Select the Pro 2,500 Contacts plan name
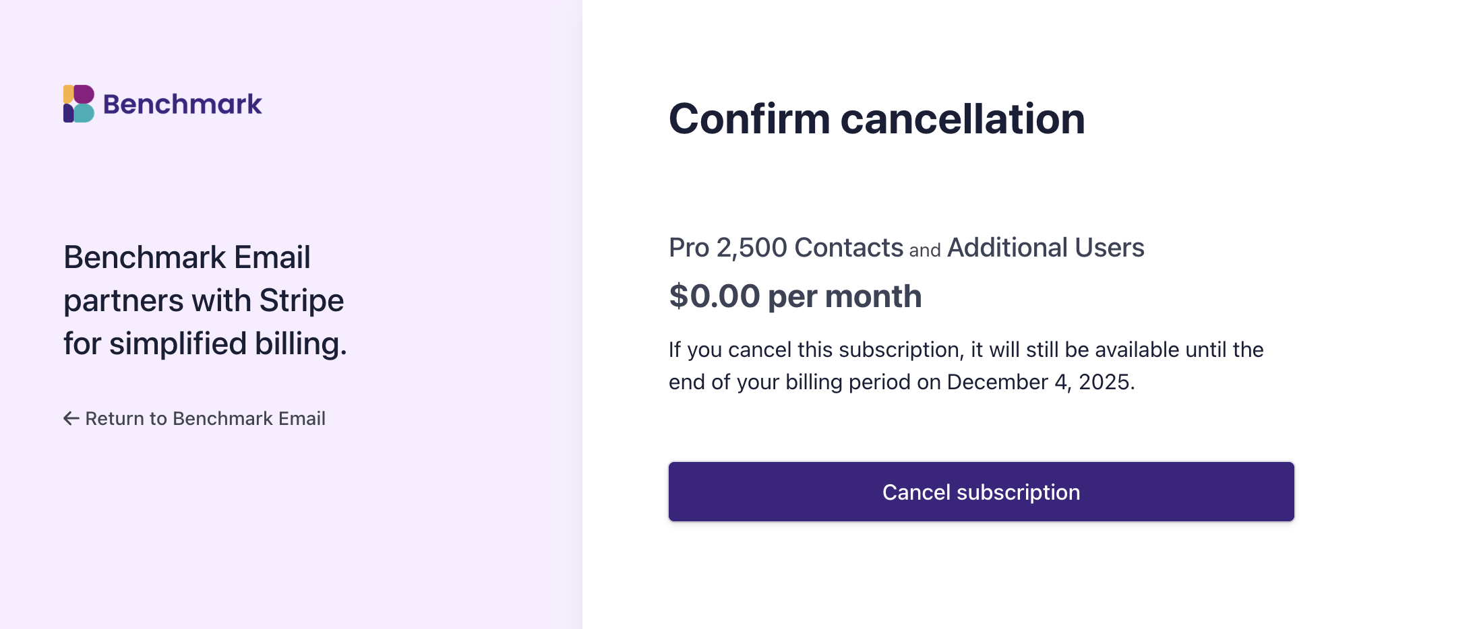The height and width of the screenshot is (629, 1475). click(x=785, y=248)
